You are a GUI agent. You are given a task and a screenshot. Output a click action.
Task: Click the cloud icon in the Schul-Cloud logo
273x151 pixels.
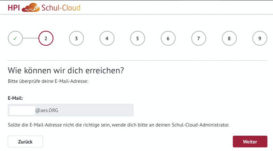click(30, 7)
